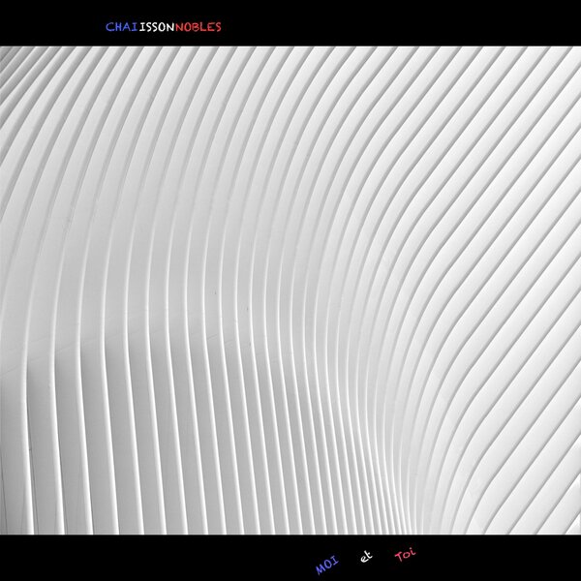The height and width of the screenshot is (581, 581).
Task: Click the letter "O" in MOI
Action: (327, 566)
